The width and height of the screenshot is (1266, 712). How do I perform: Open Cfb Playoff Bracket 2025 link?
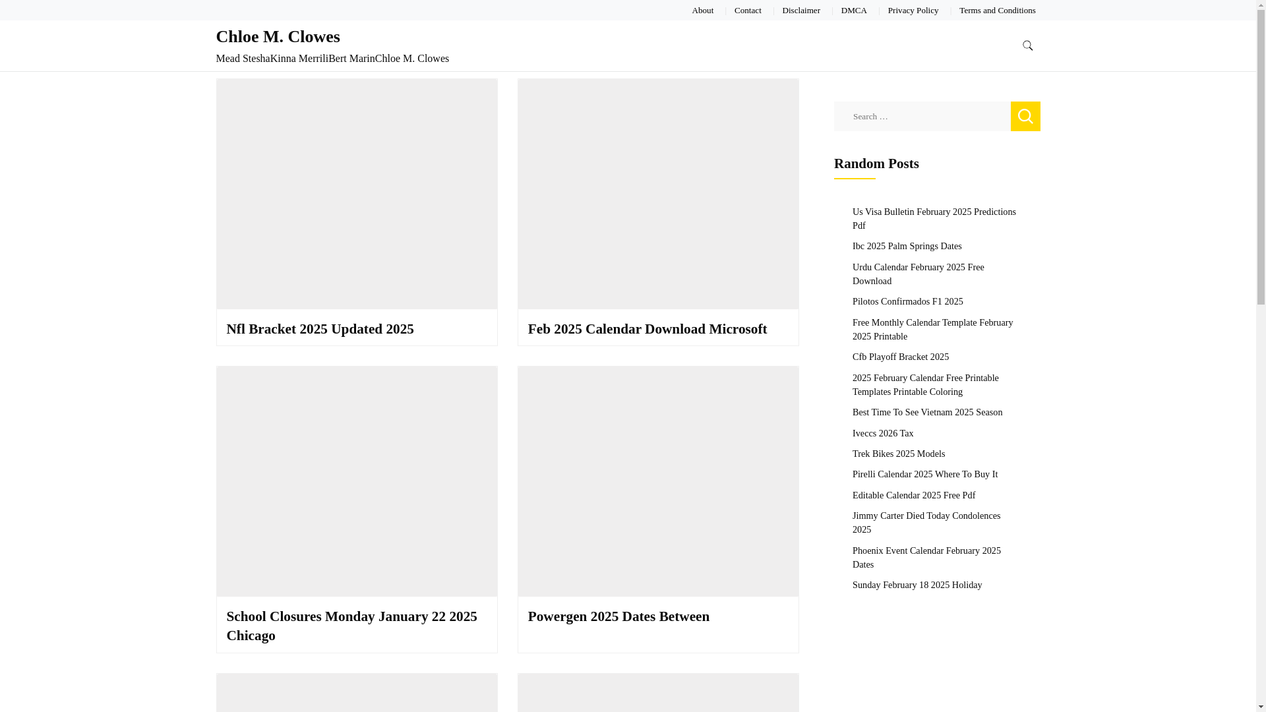click(900, 357)
